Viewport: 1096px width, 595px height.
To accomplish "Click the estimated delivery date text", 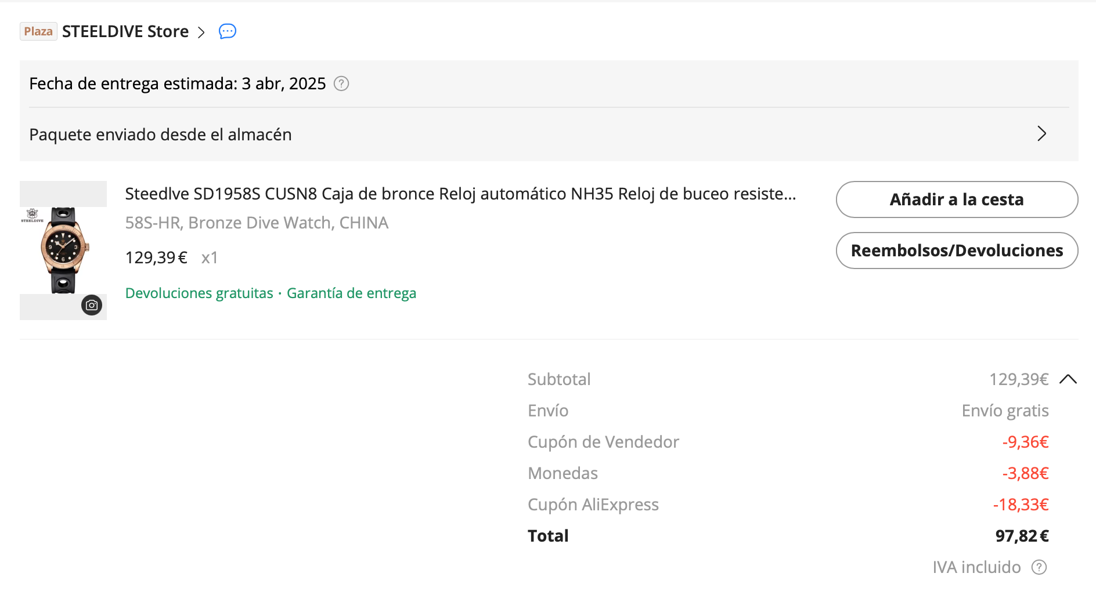I will coord(177,84).
